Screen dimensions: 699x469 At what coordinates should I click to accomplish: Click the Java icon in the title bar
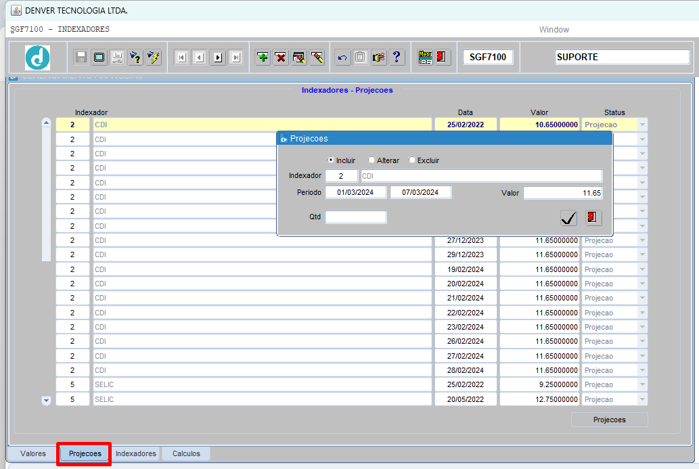pos(16,10)
